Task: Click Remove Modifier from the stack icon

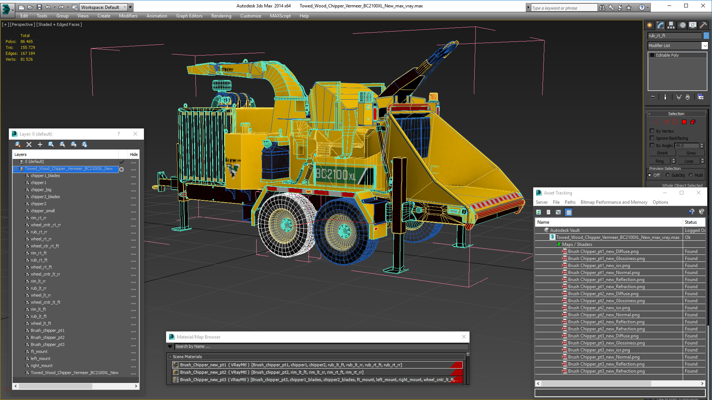Action: (688, 97)
